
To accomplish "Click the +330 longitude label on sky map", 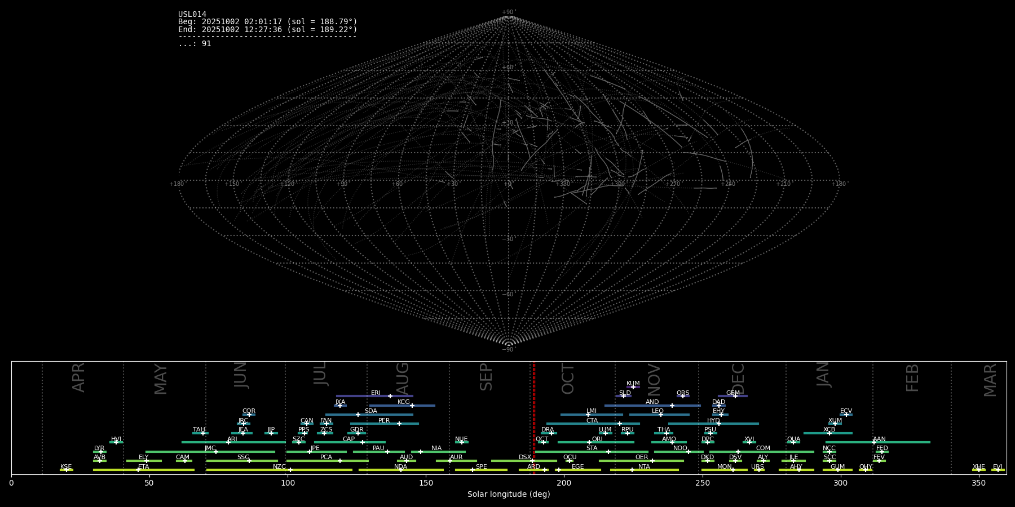I will tap(563, 184).
